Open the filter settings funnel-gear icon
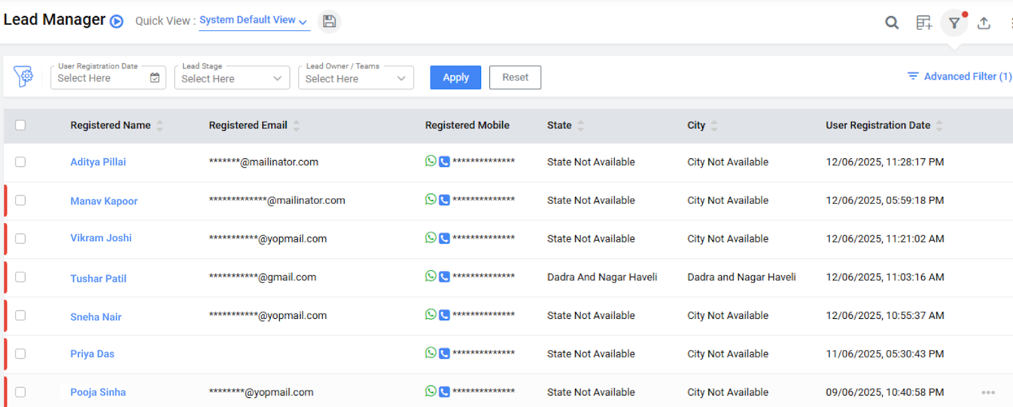This screenshot has width=1013, height=407. pos(23,77)
